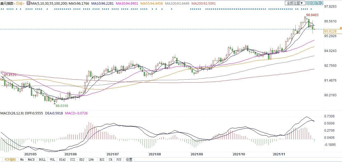Screen dimensions: 342x162
Task: Click the MA indicator chart icon
Action: click(x=28, y=3)
